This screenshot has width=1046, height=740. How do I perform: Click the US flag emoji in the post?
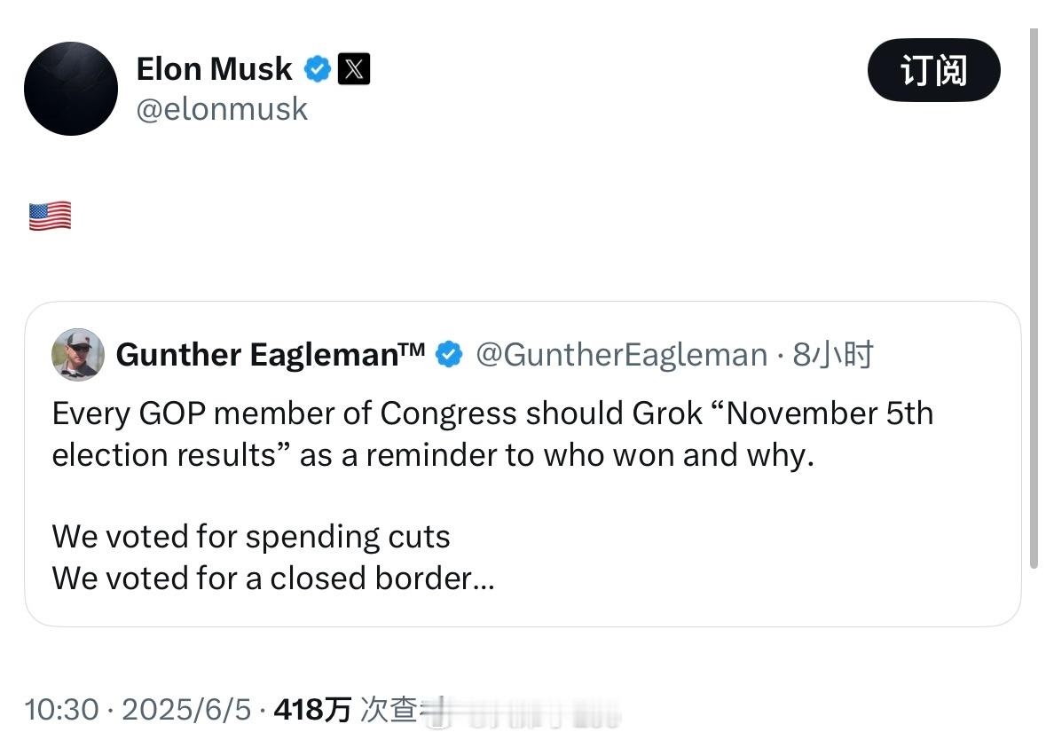(50, 216)
